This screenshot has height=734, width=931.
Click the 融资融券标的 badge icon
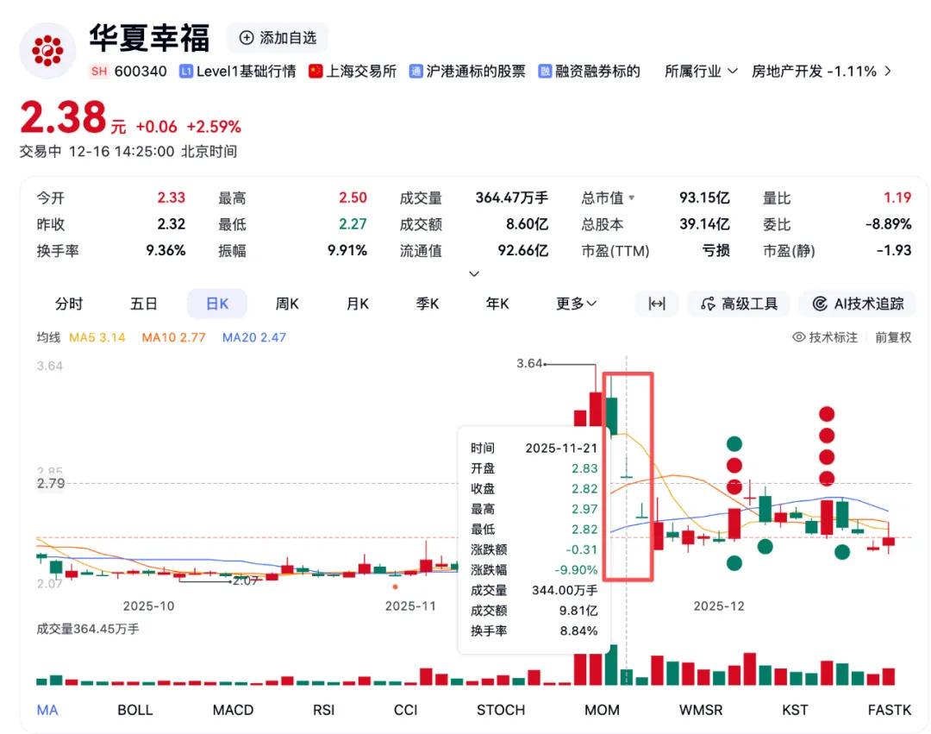(x=545, y=72)
